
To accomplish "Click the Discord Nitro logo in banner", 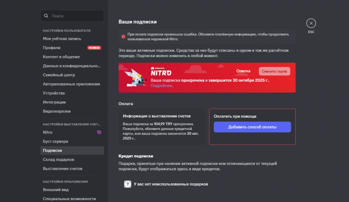I will [161, 72].
